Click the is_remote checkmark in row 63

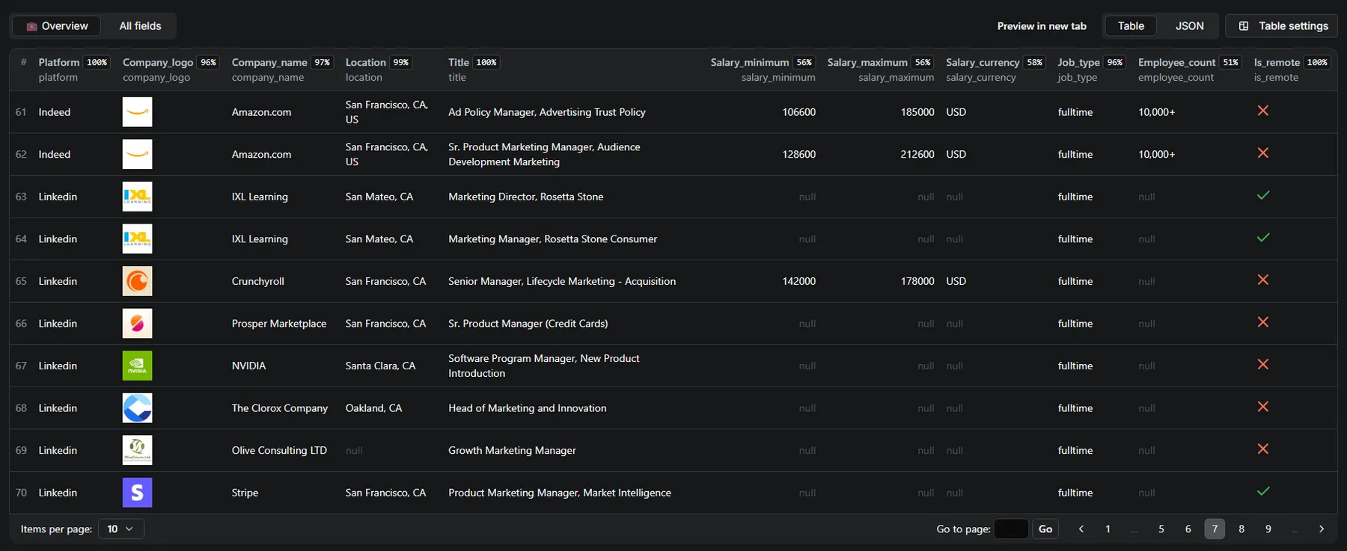(1263, 195)
